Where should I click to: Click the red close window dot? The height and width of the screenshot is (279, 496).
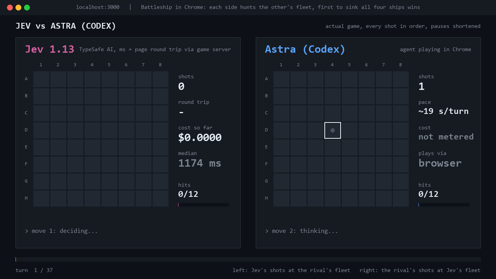point(10,7)
